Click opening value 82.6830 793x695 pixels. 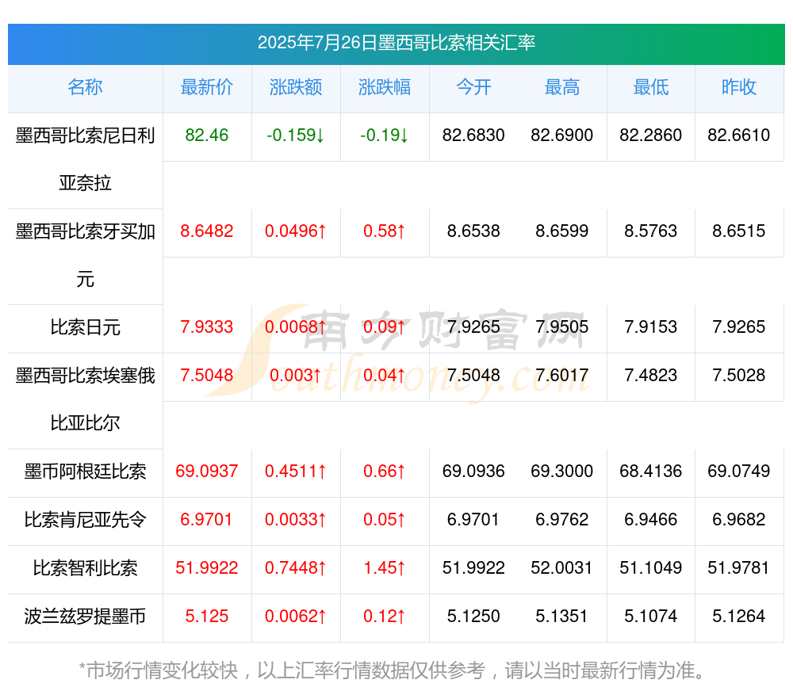tap(473, 136)
